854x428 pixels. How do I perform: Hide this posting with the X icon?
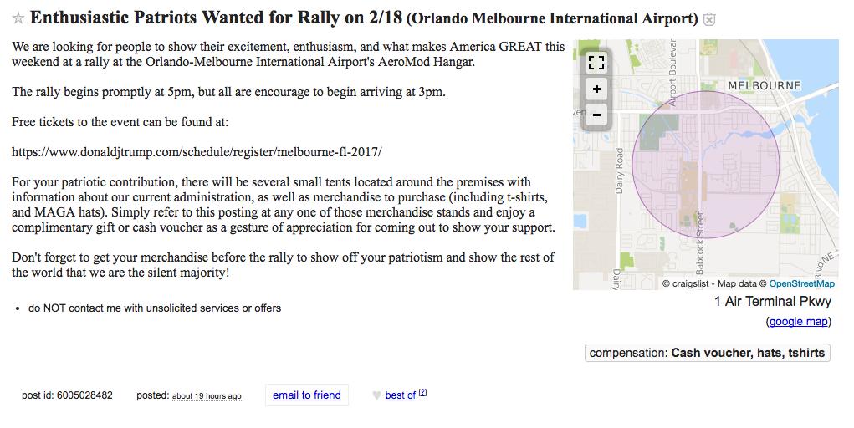pyautogui.click(x=708, y=19)
